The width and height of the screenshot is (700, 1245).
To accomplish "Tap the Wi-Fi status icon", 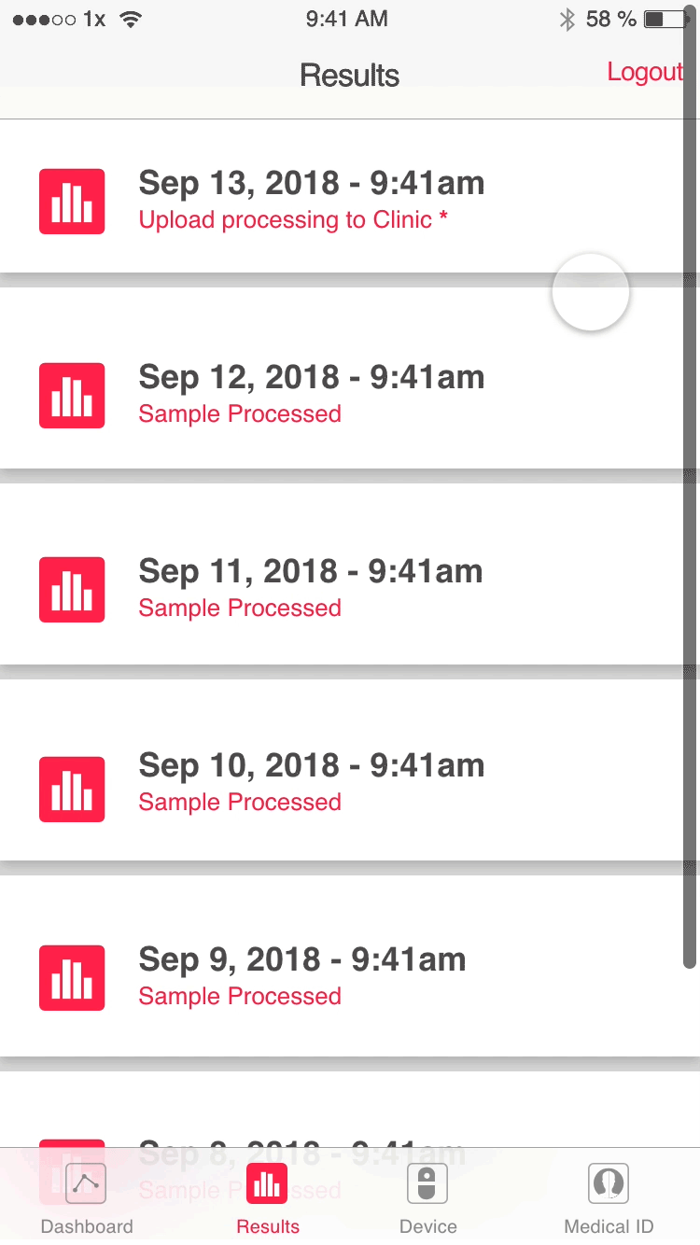I will pyautogui.click(x=131, y=20).
